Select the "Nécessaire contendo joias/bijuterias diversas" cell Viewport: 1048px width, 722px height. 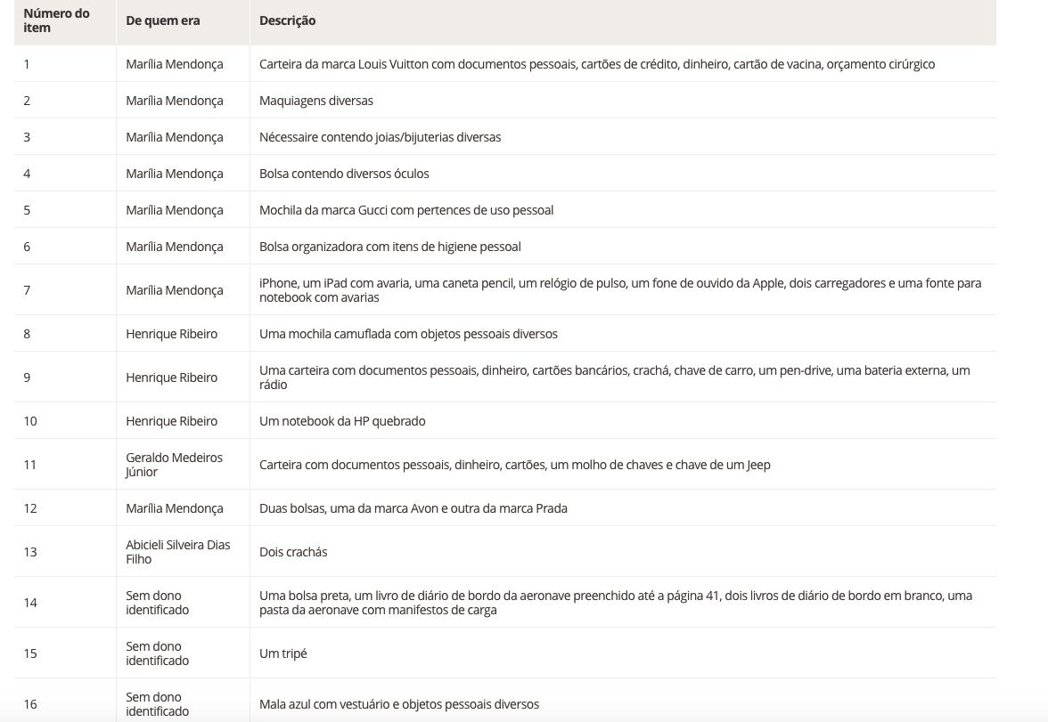click(x=380, y=137)
